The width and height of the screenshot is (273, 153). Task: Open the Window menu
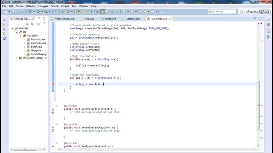click(84, 6)
